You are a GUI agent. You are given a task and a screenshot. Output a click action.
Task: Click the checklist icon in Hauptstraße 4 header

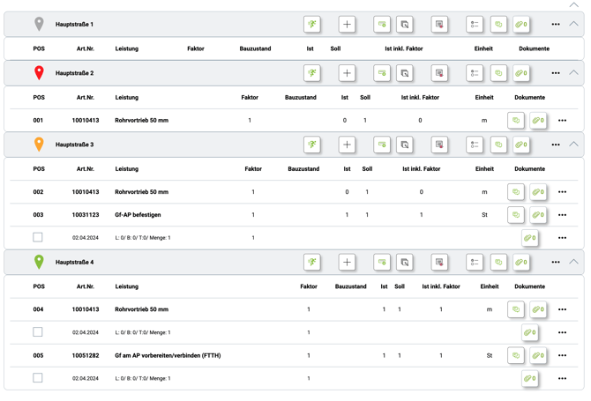tap(475, 262)
